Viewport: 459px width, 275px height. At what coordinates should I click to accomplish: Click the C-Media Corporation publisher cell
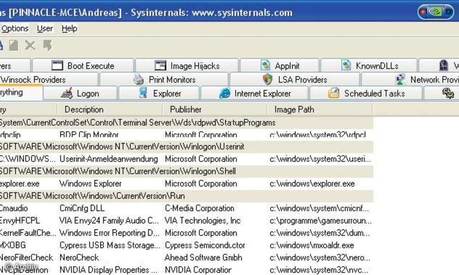(x=199, y=209)
